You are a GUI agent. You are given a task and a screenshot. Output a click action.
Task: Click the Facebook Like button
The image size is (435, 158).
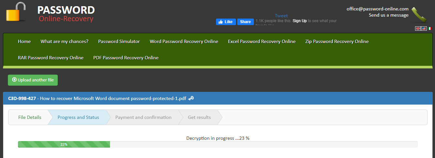(x=226, y=22)
